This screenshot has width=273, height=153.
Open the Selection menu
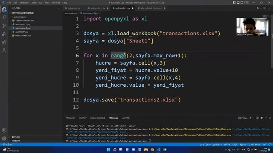coord(24,3)
